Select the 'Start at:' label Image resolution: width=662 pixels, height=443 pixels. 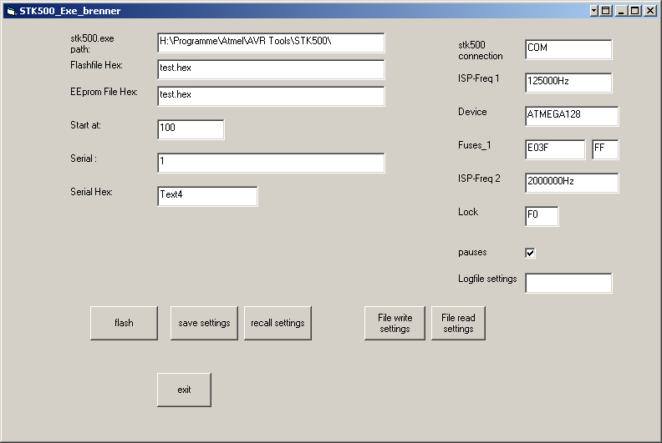tap(85, 125)
